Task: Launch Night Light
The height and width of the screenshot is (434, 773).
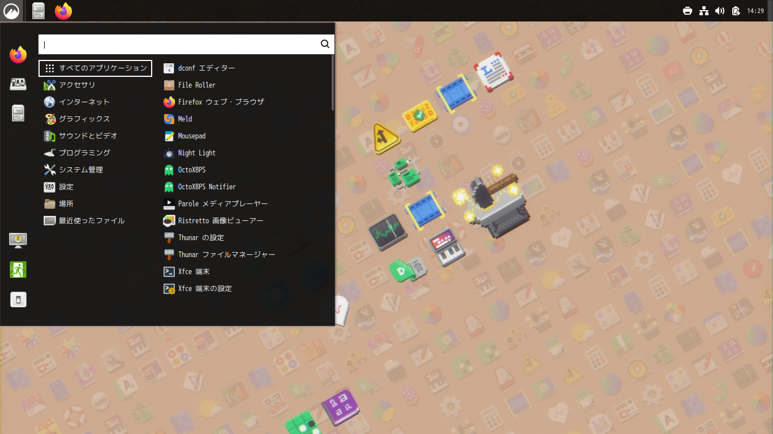Action: [244, 153]
